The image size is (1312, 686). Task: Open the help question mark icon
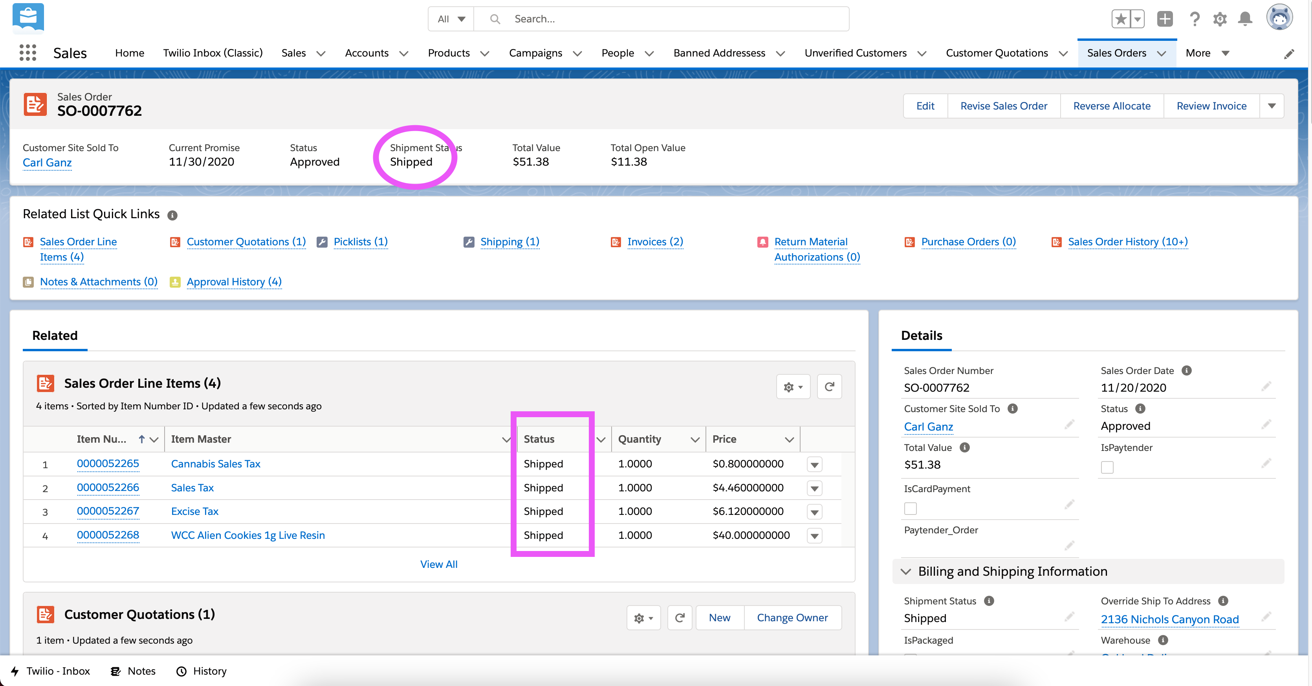[x=1195, y=19]
